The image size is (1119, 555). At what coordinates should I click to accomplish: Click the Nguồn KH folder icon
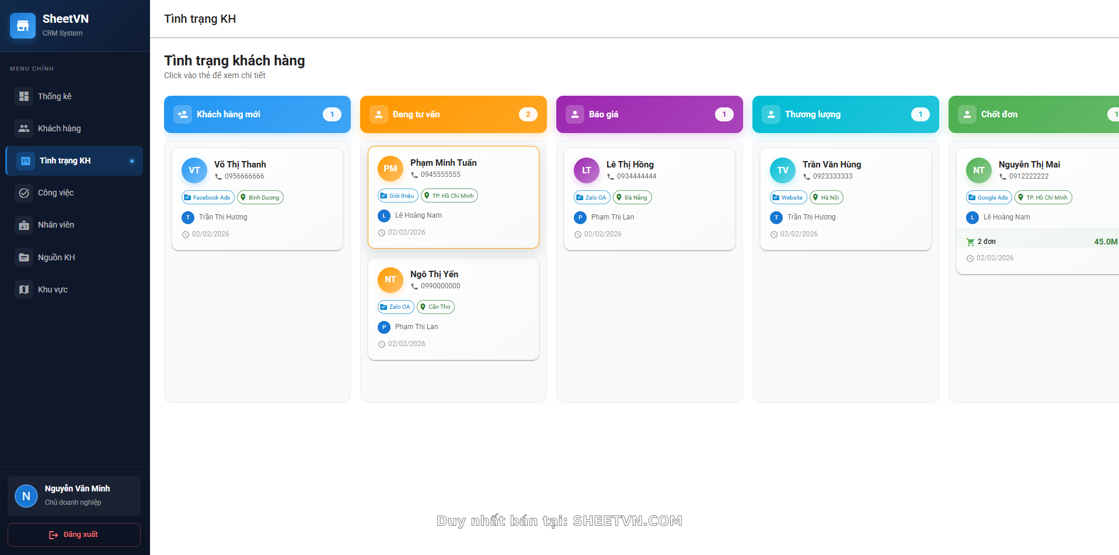pyautogui.click(x=24, y=257)
